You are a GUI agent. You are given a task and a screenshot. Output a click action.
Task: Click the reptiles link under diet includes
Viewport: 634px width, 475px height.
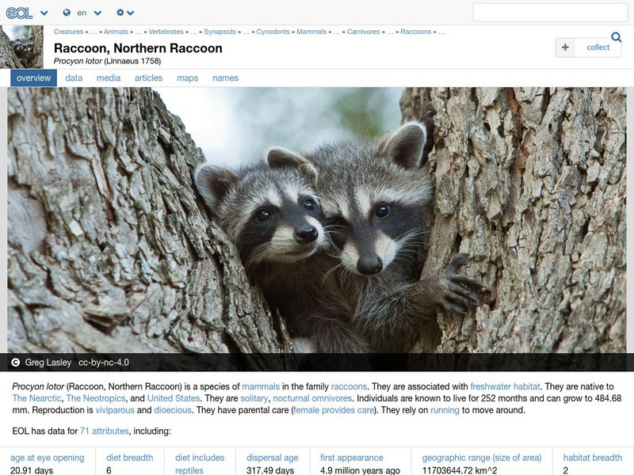189,470
